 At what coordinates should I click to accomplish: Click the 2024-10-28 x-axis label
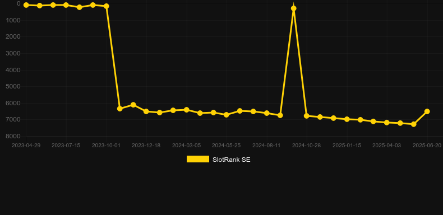307,146
